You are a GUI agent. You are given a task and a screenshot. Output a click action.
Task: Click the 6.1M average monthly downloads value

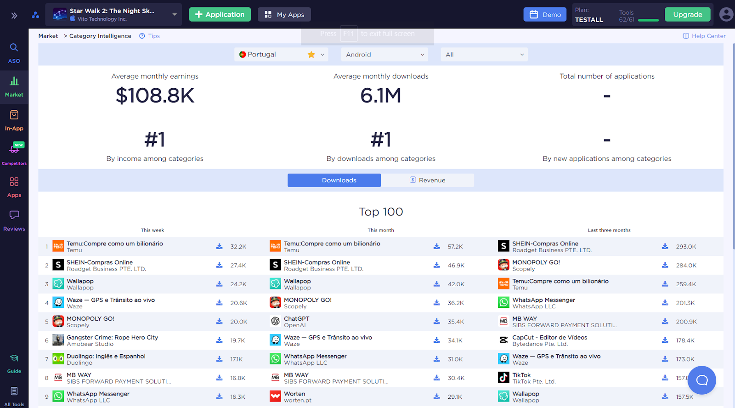(381, 96)
